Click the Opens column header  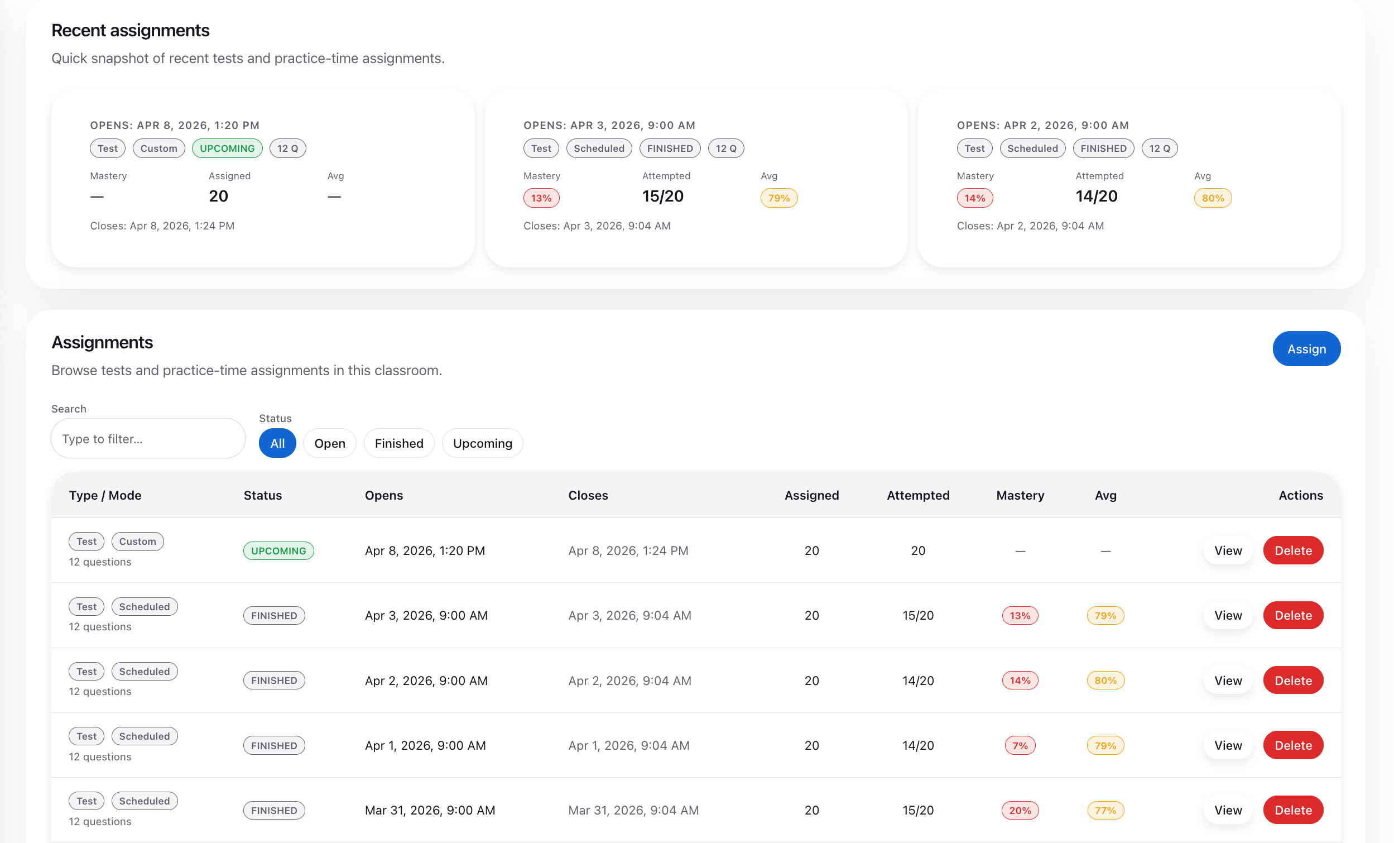(383, 495)
